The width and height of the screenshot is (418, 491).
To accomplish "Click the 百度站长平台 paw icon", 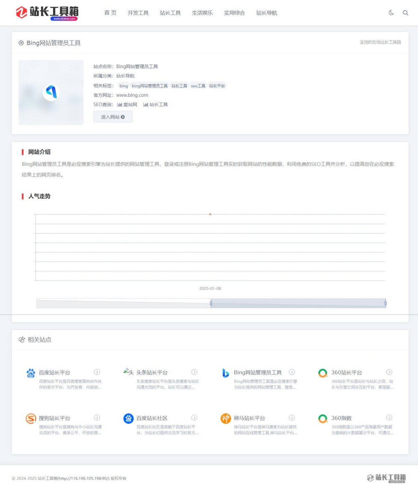I will click(x=31, y=373).
